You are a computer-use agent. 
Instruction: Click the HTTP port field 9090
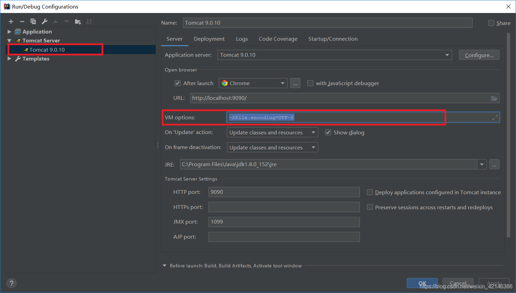284,192
